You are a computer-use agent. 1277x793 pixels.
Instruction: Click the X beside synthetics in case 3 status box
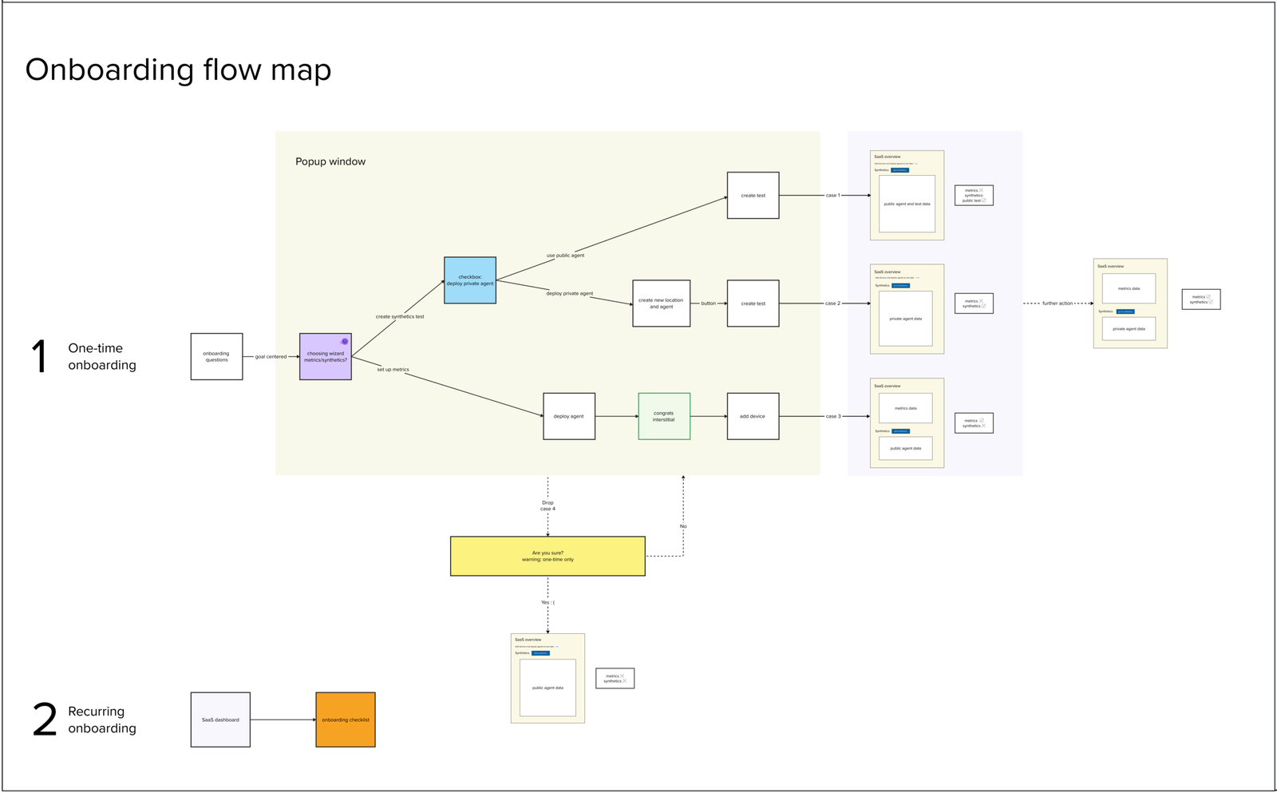click(x=983, y=426)
